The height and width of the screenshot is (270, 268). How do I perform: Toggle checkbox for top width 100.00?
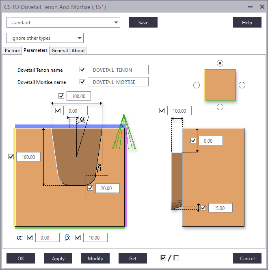(61, 96)
